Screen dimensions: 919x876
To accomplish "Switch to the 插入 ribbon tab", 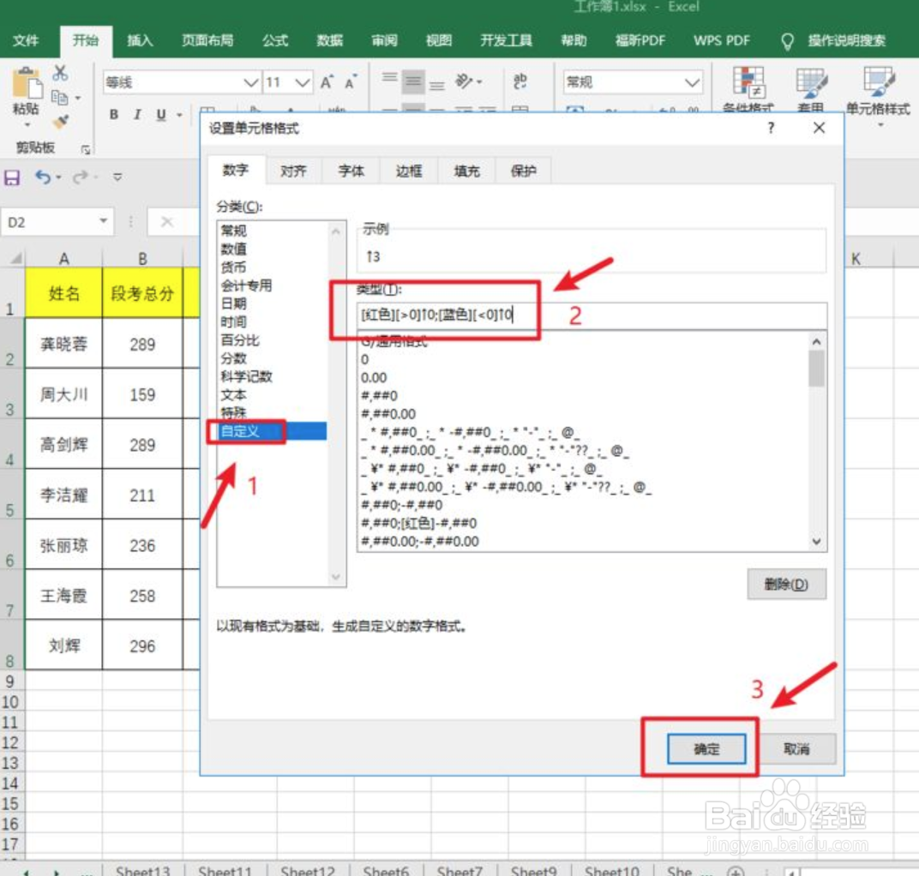I will click(x=140, y=40).
